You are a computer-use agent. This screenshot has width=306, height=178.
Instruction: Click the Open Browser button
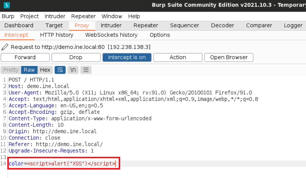229,57
